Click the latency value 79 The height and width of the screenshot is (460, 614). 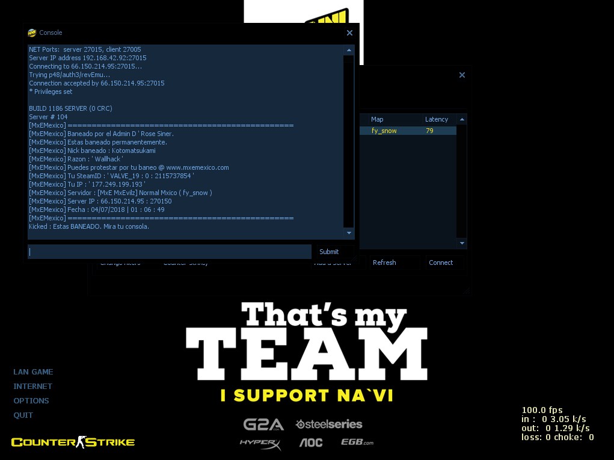coord(429,131)
